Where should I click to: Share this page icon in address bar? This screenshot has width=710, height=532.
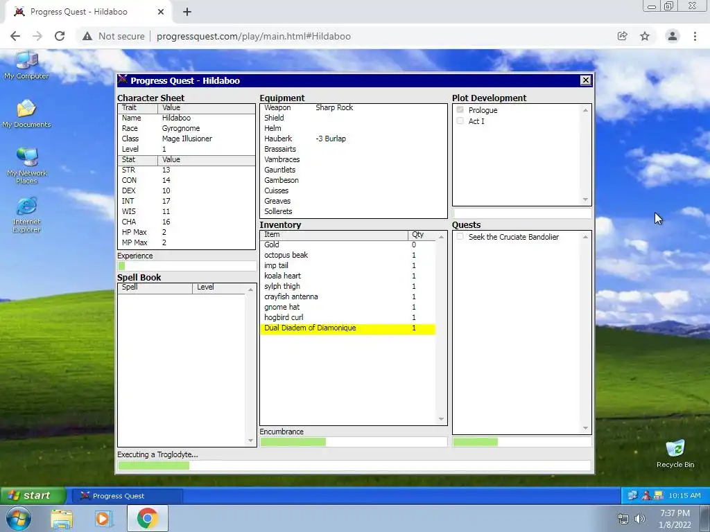(622, 36)
